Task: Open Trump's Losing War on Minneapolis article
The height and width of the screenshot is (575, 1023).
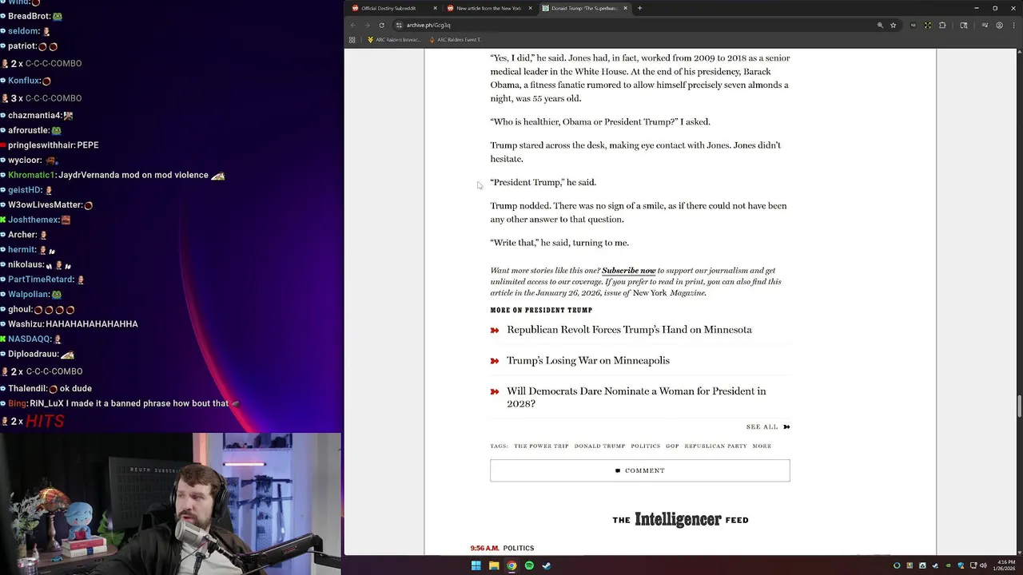Action: coord(588,361)
